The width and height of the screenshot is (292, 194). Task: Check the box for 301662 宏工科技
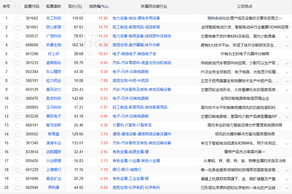point(18,19)
